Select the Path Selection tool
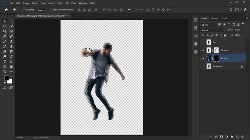Viewport: 250px width, 140px height. click(x=11, y=61)
